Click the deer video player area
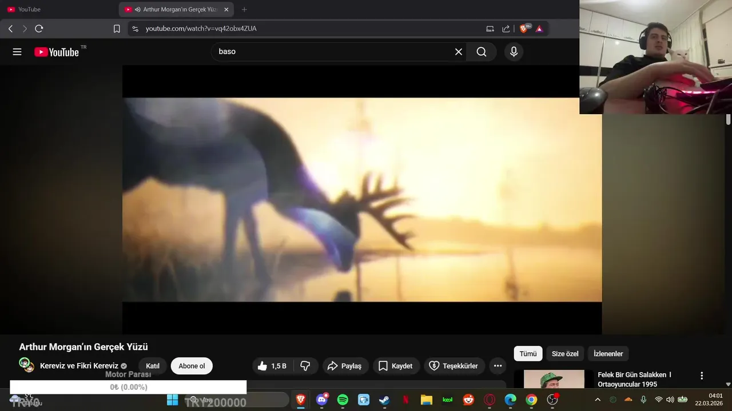Screen dimensions: 732x411 (x=361, y=199)
